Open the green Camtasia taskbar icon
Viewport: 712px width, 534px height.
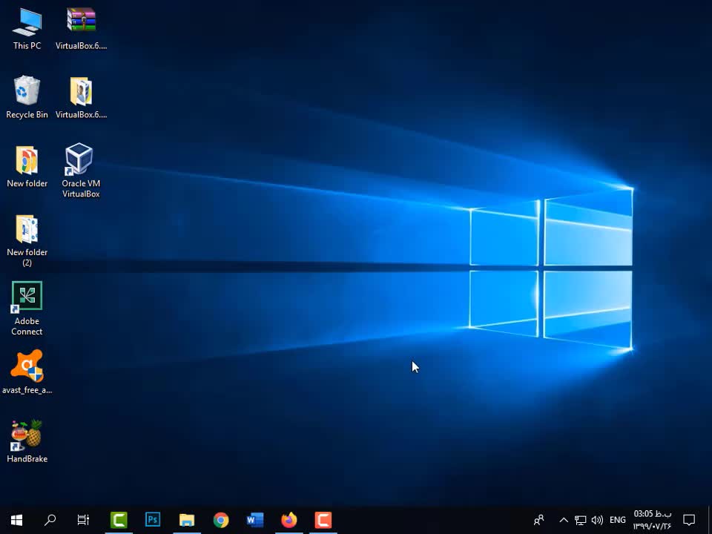[x=119, y=520]
